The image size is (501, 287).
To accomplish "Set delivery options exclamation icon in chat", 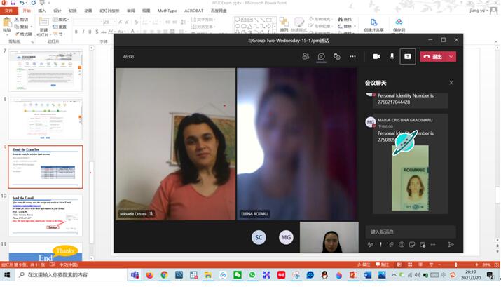I will (380, 244).
